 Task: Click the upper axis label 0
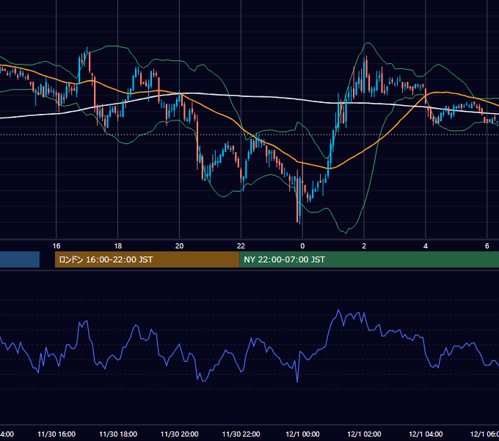(x=302, y=246)
